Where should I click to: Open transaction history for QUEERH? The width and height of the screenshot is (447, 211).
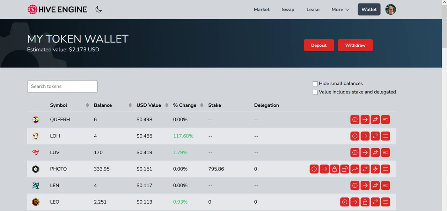click(385, 120)
